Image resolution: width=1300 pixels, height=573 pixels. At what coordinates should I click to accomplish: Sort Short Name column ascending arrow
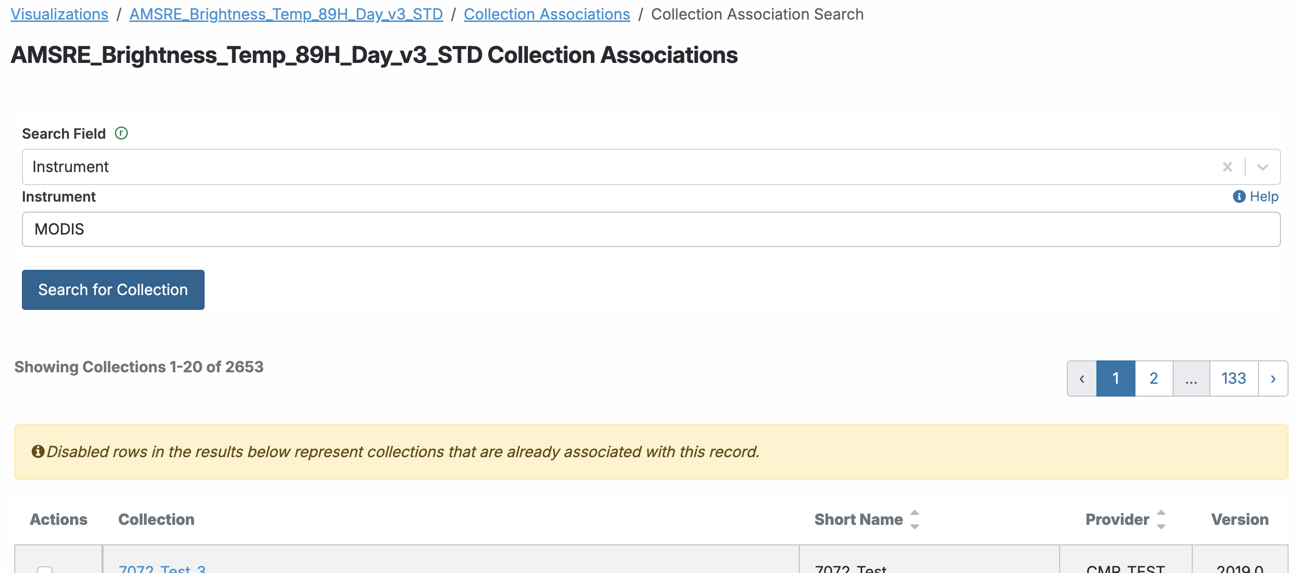915,513
